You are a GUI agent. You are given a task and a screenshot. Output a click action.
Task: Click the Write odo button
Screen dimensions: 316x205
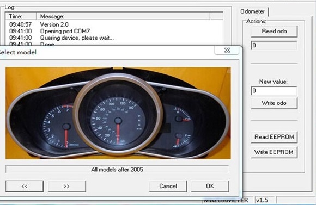274,103
